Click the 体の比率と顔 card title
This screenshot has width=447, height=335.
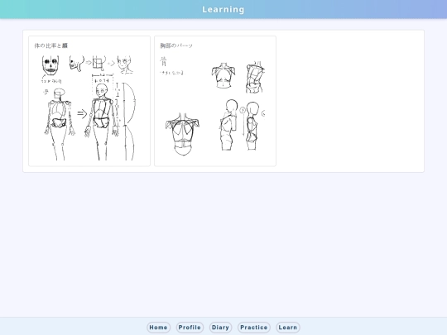pyautogui.click(x=51, y=45)
